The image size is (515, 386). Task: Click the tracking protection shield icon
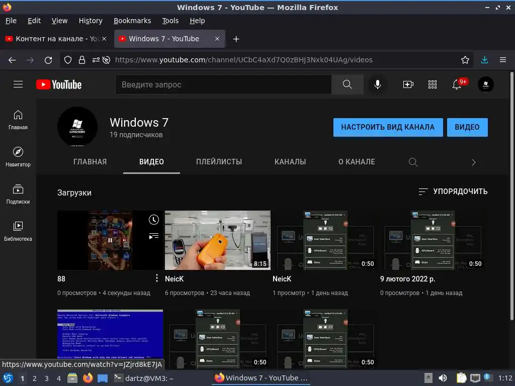click(x=68, y=60)
